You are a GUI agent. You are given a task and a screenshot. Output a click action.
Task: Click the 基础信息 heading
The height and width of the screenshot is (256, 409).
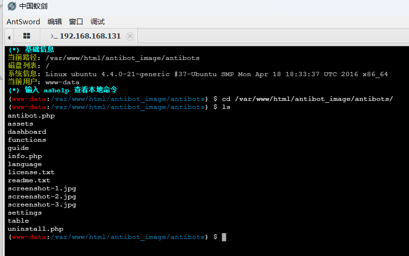40,49
